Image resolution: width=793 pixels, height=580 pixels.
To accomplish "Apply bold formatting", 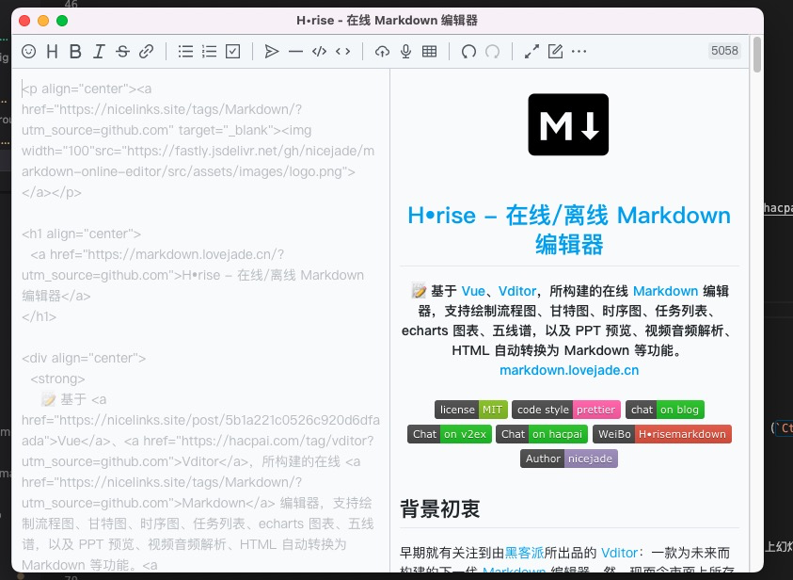I will click(74, 52).
